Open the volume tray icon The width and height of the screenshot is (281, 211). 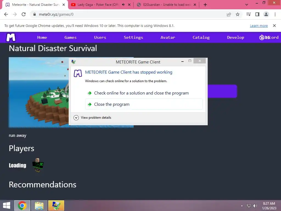255,206
